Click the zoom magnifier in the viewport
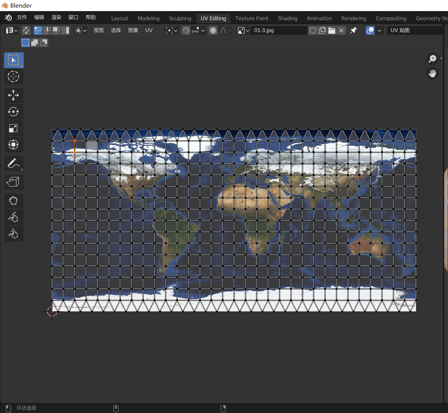The image size is (448, 413). [432, 59]
